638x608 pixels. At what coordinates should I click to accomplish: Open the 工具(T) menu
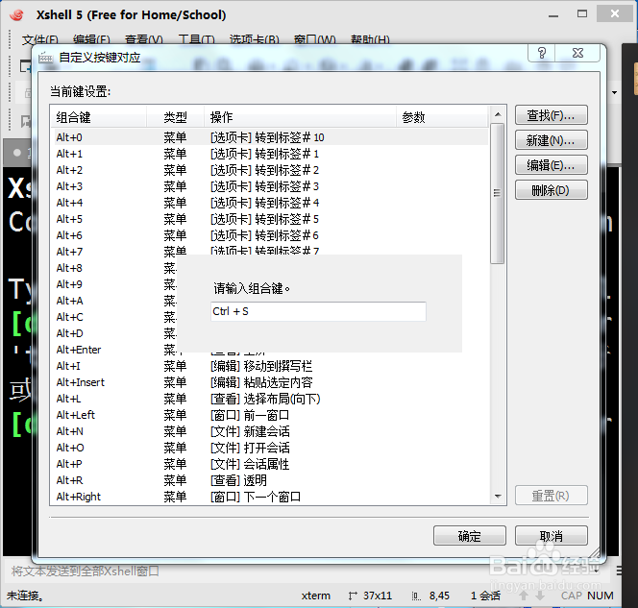(196, 39)
